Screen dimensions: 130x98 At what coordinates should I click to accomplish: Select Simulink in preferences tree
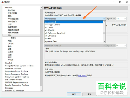tap(9, 63)
